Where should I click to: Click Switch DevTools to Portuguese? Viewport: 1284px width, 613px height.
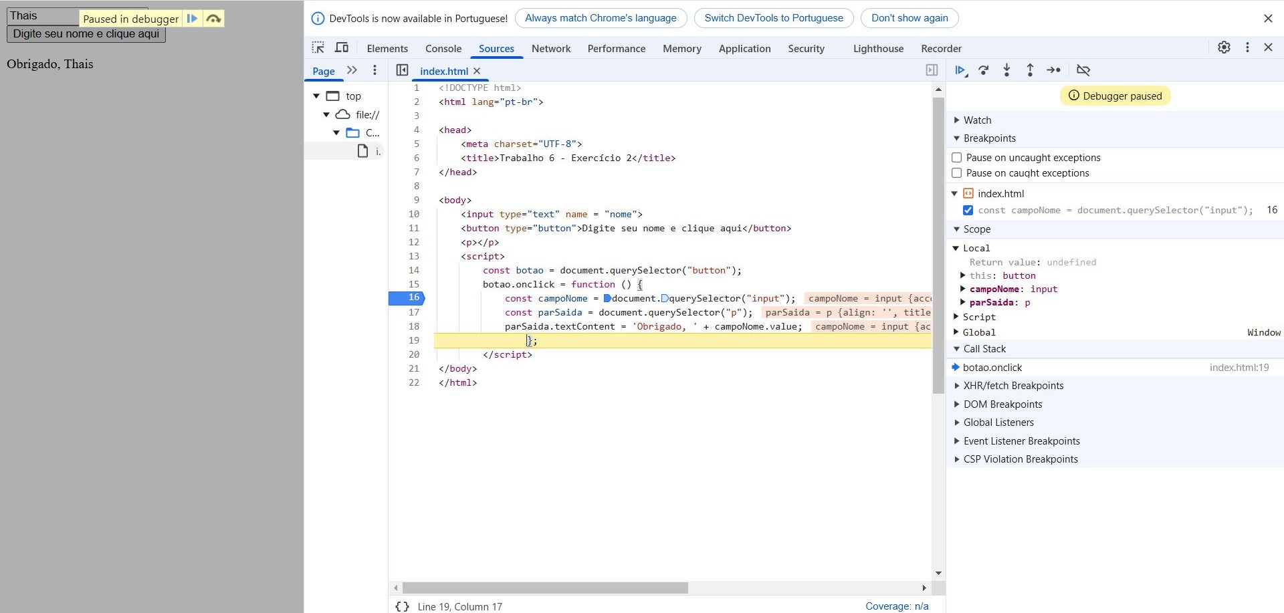(x=774, y=18)
